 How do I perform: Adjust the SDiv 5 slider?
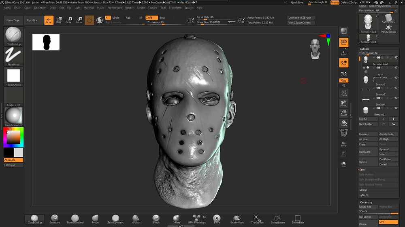(378, 212)
